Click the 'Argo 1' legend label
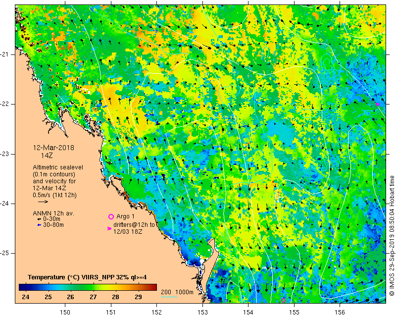396x317 pixels. coord(125,216)
